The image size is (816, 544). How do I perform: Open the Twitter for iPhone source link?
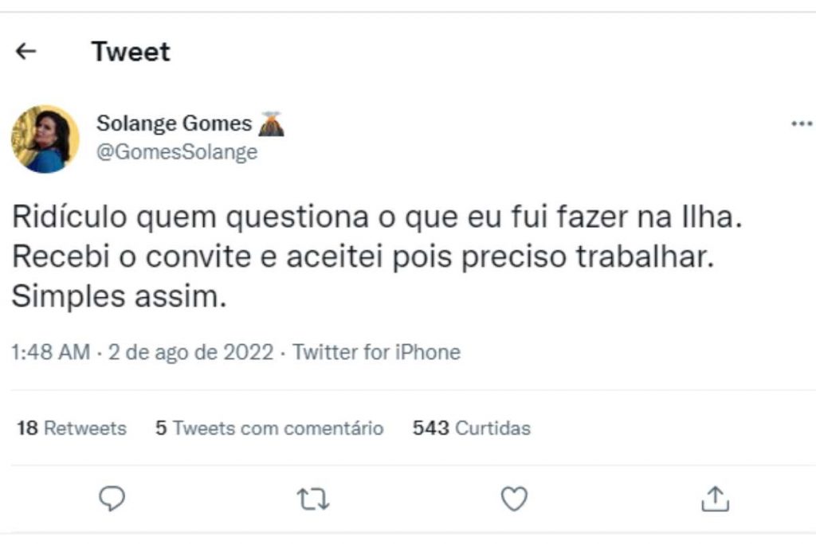376,352
